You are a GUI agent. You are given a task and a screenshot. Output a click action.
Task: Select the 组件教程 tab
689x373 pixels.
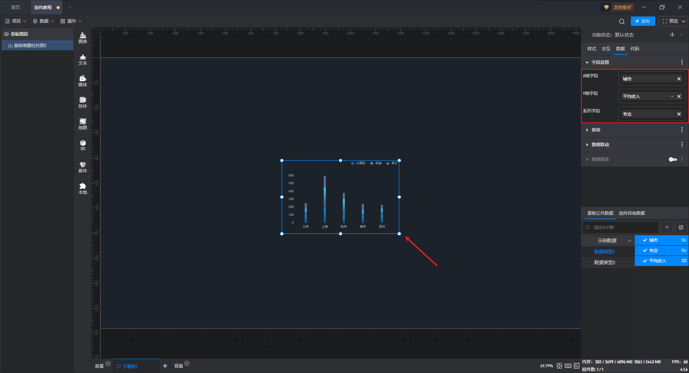click(x=47, y=7)
